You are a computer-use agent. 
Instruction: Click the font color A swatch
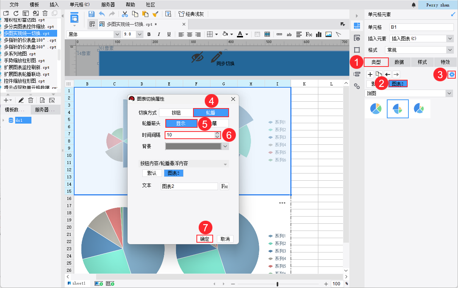click(x=240, y=34)
